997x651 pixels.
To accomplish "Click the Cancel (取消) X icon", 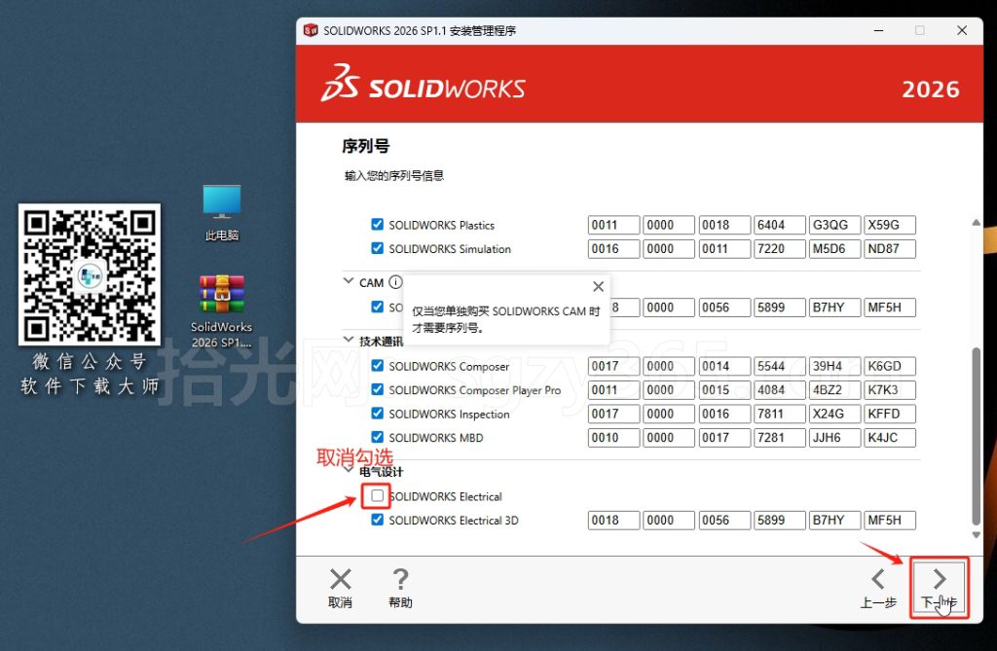I will [340, 581].
